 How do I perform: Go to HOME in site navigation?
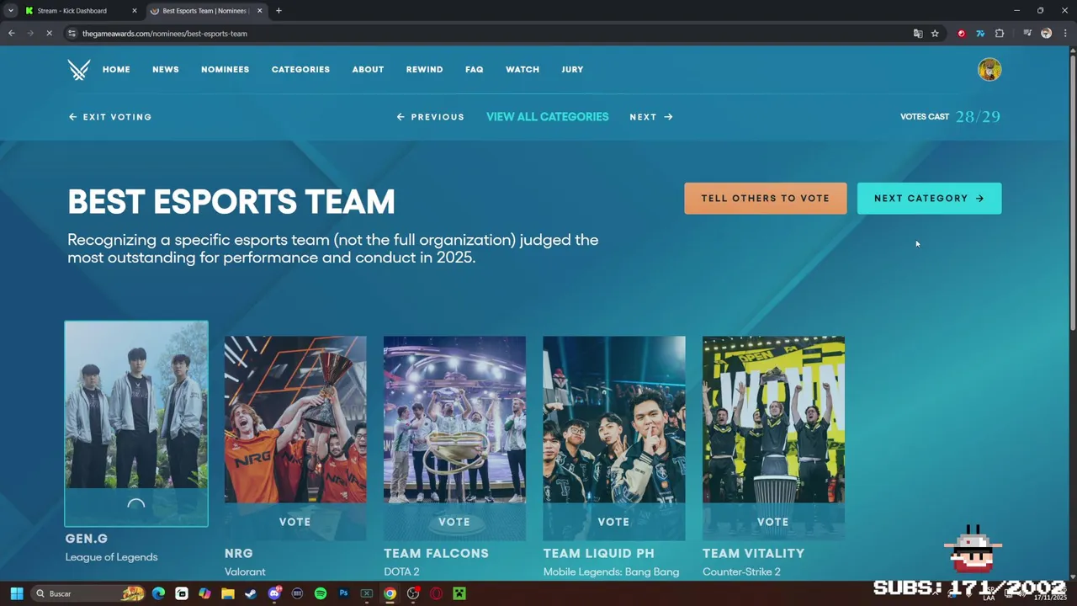coord(116,70)
